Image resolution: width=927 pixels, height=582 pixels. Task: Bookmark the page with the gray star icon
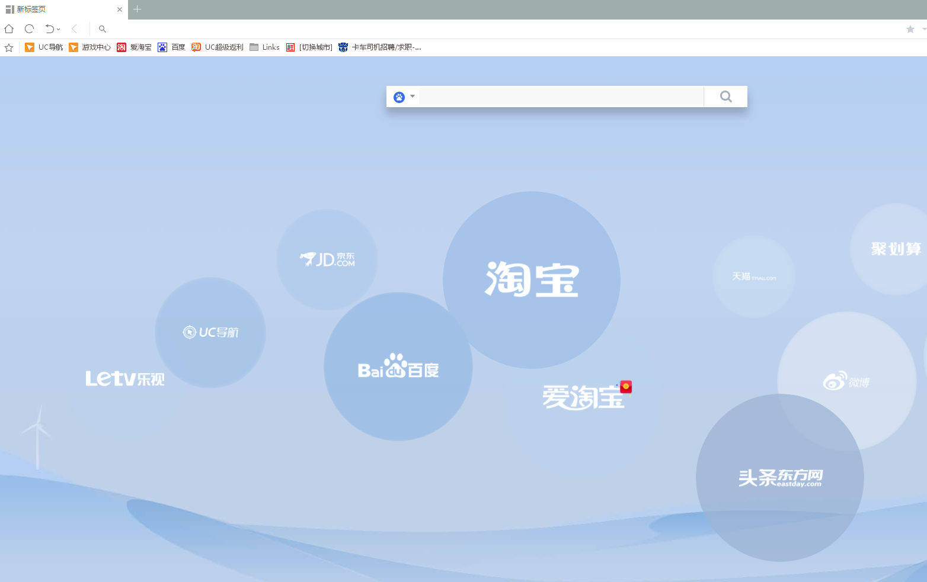(x=910, y=29)
